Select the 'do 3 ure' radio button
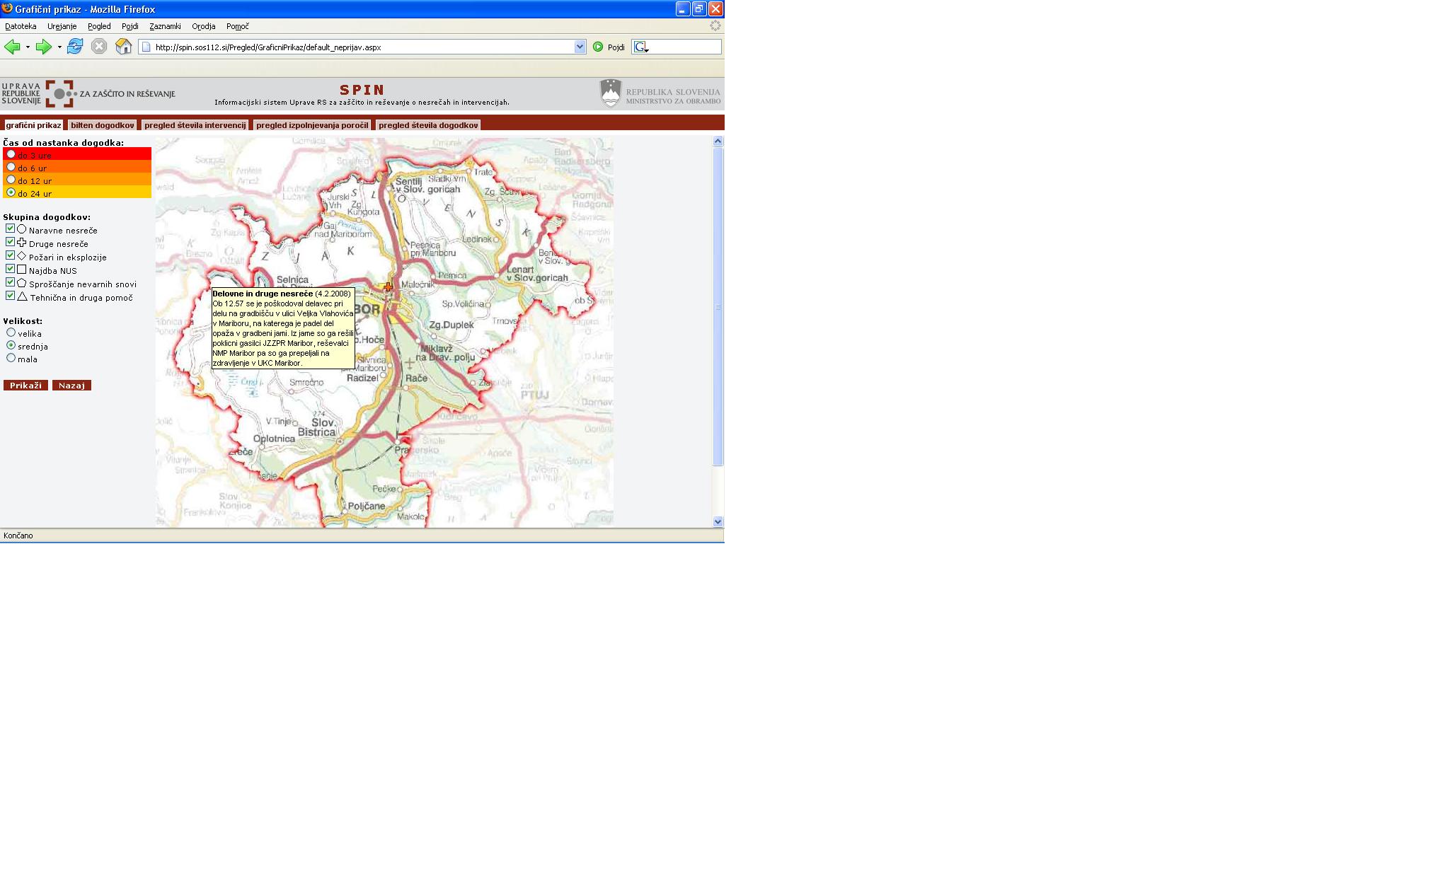Screen dimensions: 1450x880 [11, 154]
